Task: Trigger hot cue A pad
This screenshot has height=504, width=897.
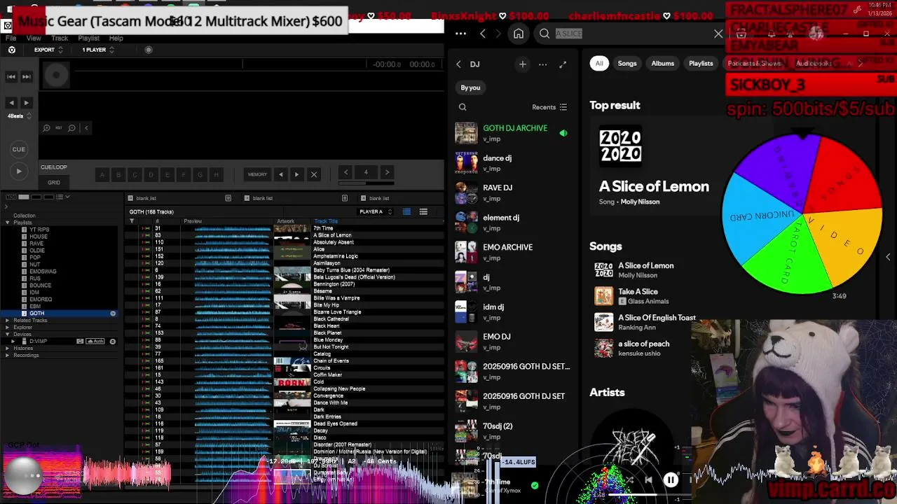Action: pyautogui.click(x=102, y=174)
